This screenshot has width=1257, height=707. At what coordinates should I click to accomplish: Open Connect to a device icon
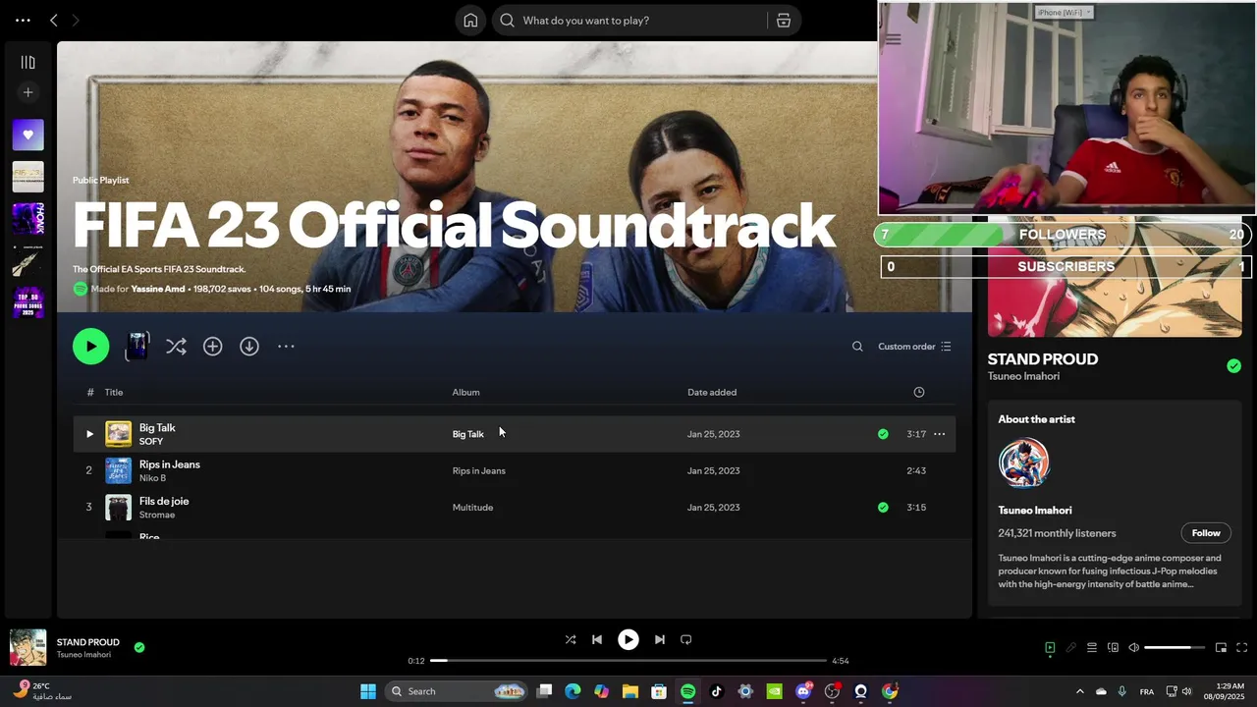pyautogui.click(x=1113, y=647)
